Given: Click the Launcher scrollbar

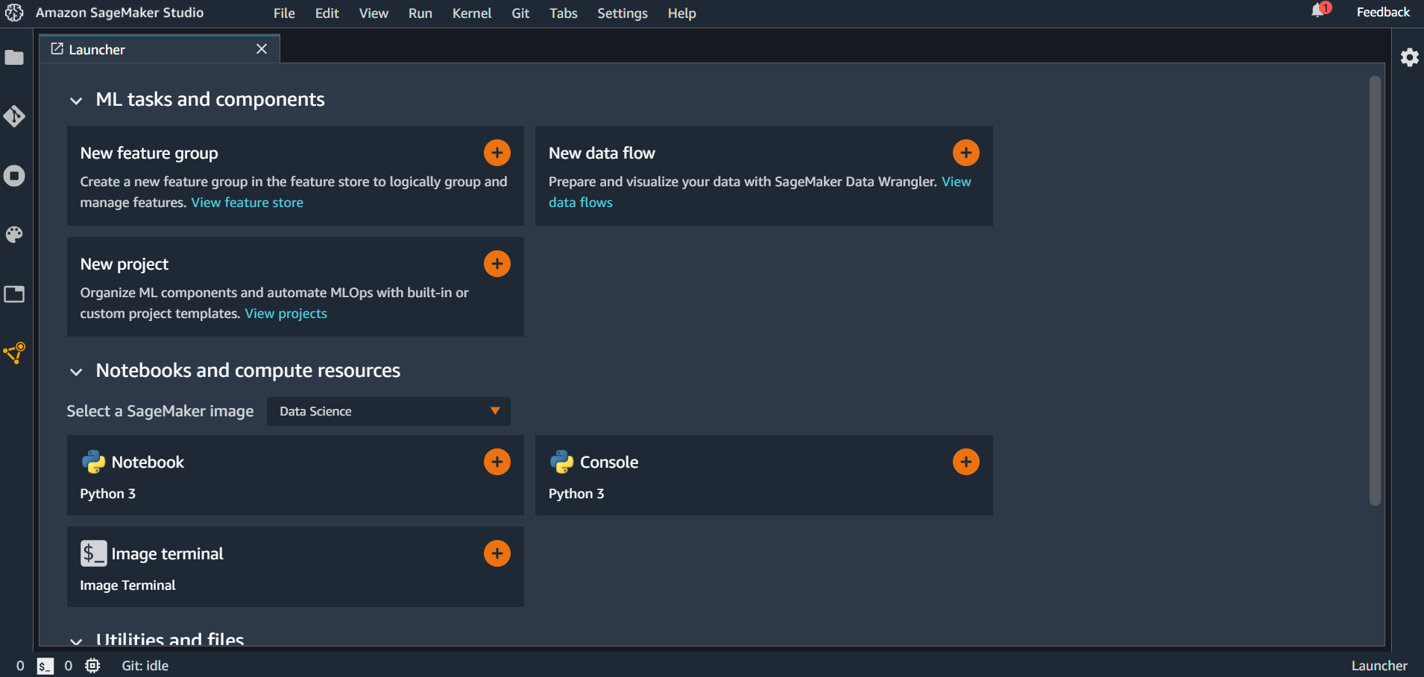Looking at the screenshot, I should coord(1375,290).
